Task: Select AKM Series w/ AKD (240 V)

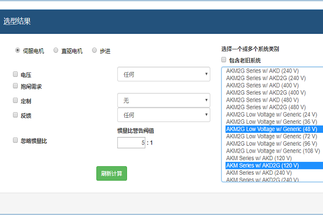Action: pos(274,173)
